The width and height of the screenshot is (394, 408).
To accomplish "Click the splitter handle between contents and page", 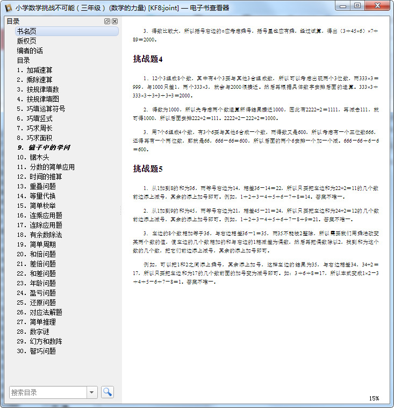I will pyautogui.click(x=120, y=210).
